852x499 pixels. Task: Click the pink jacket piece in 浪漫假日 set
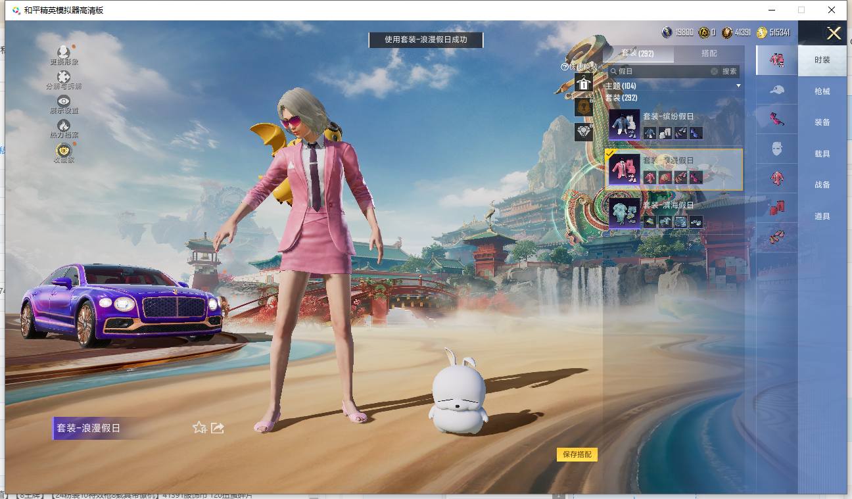pyautogui.click(x=650, y=177)
